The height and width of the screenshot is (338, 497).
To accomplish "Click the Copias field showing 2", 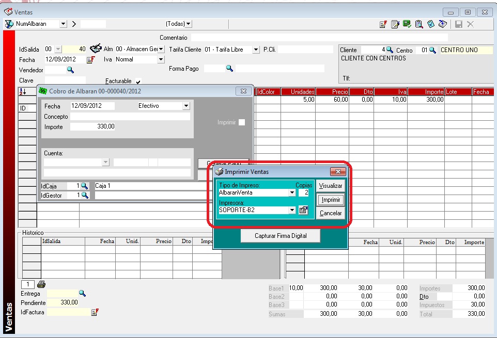I will (x=304, y=192).
